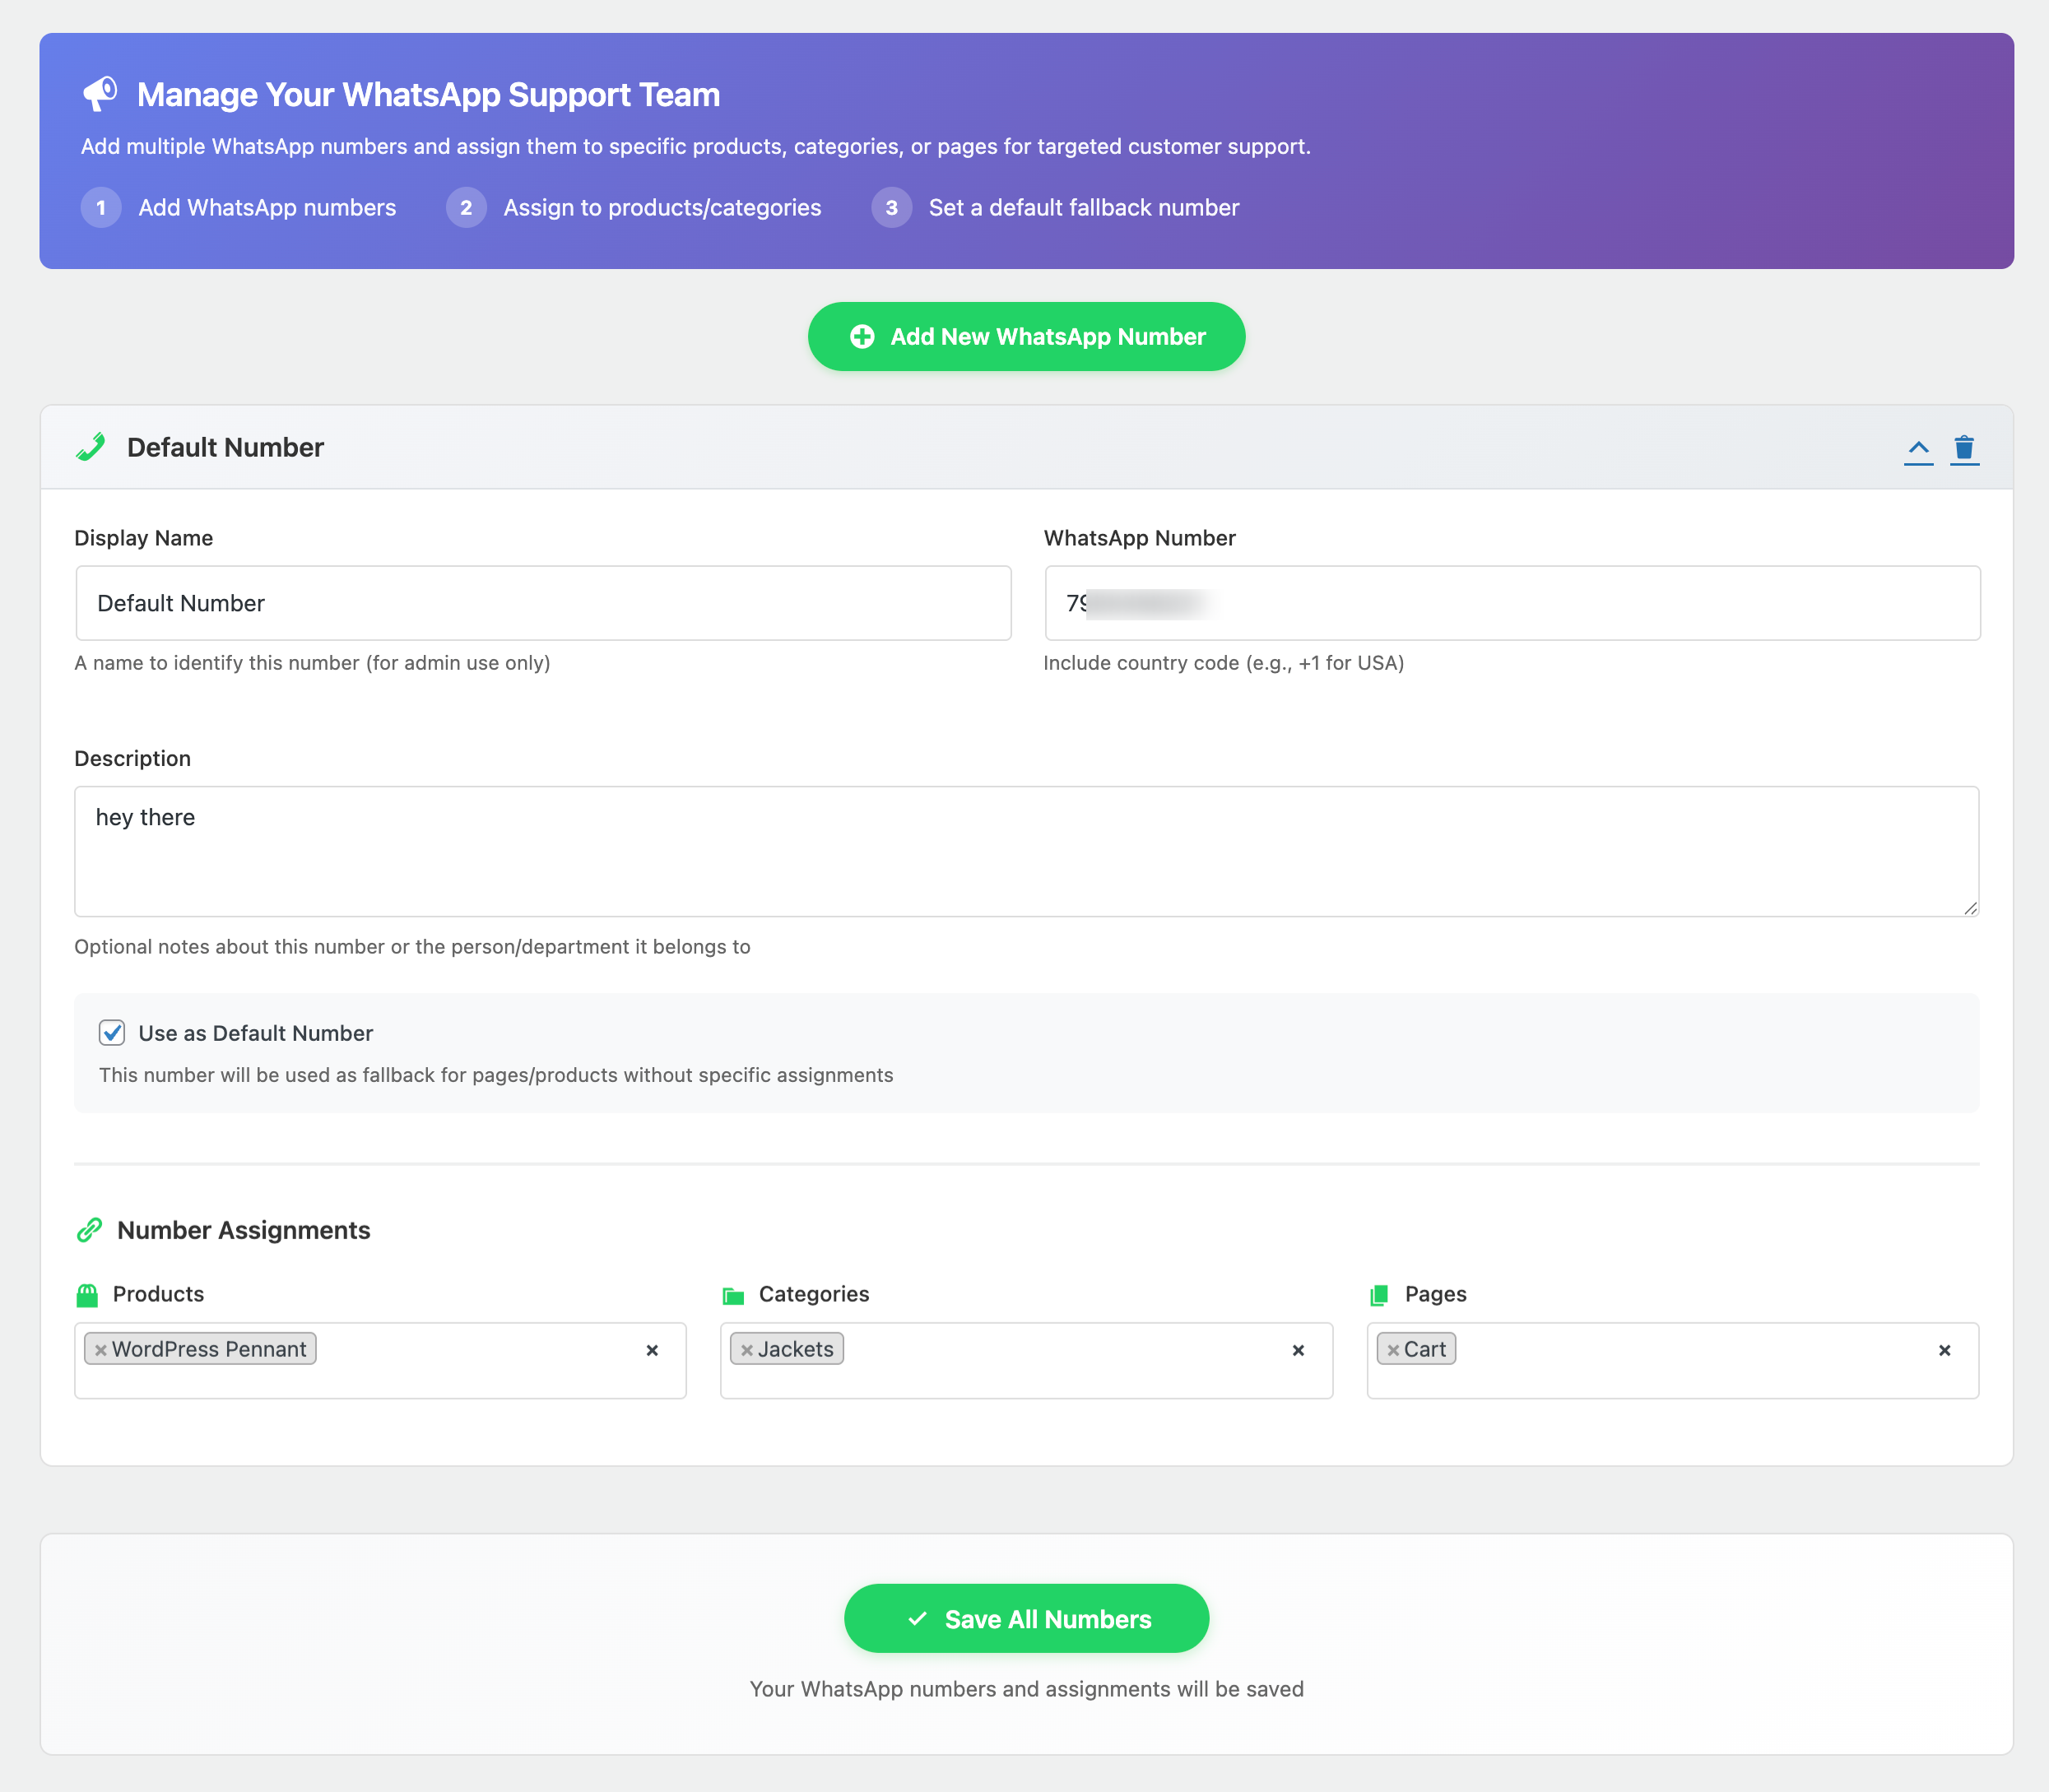The height and width of the screenshot is (1792, 2049).
Task: Click Add New WhatsApp Number button
Action: pos(1026,337)
